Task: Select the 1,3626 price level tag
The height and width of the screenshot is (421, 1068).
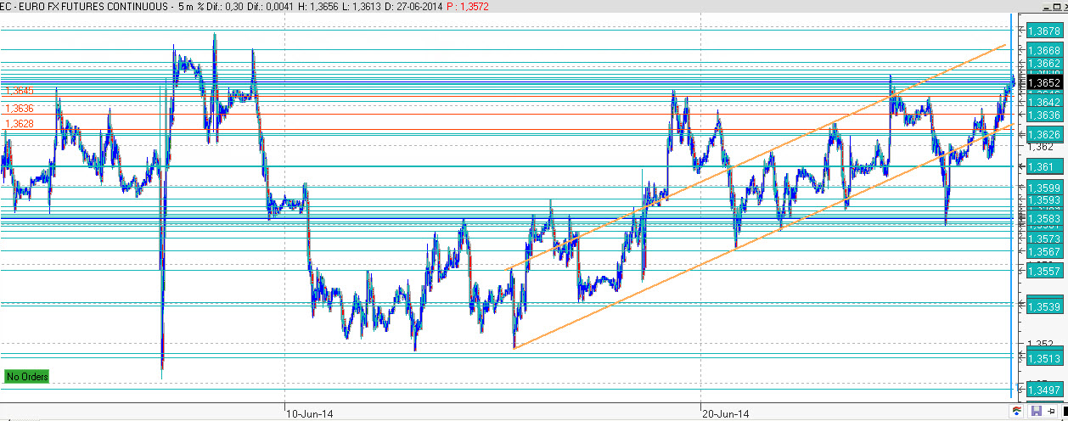Action: click(1043, 134)
